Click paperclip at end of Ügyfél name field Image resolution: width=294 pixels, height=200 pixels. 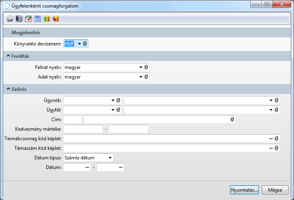[x=276, y=110]
